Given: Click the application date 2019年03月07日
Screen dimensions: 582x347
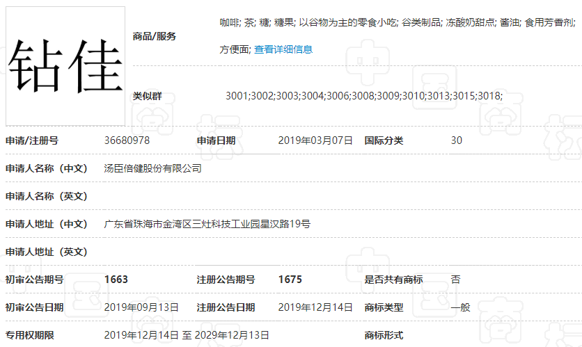Looking at the screenshot, I should pos(315,140).
